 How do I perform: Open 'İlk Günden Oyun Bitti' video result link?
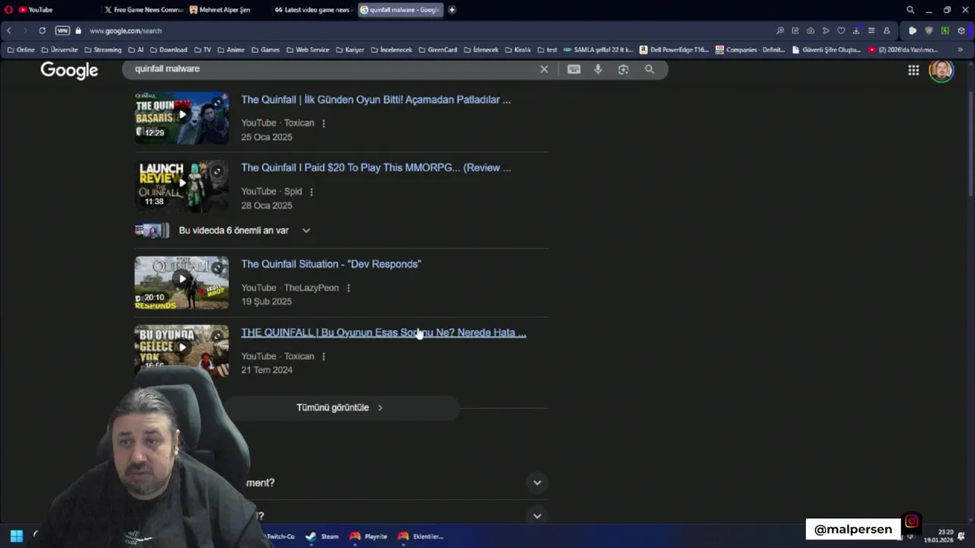tap(376, 100)
